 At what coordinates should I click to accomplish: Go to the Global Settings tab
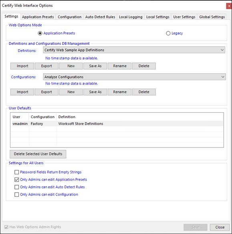[212, 17]
